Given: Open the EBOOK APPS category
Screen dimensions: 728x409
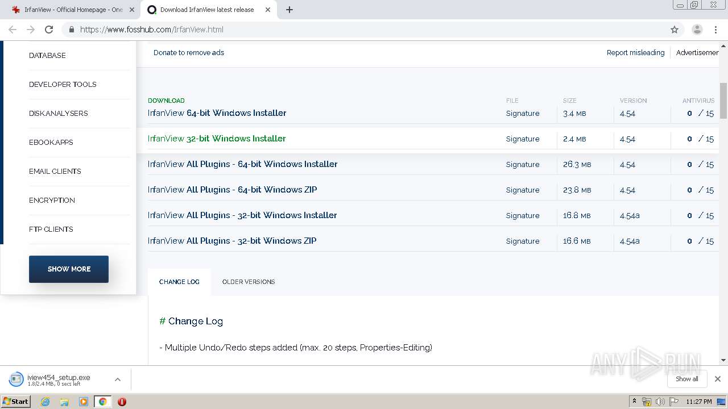Looking at the screenshot, I should click(51, 143).
